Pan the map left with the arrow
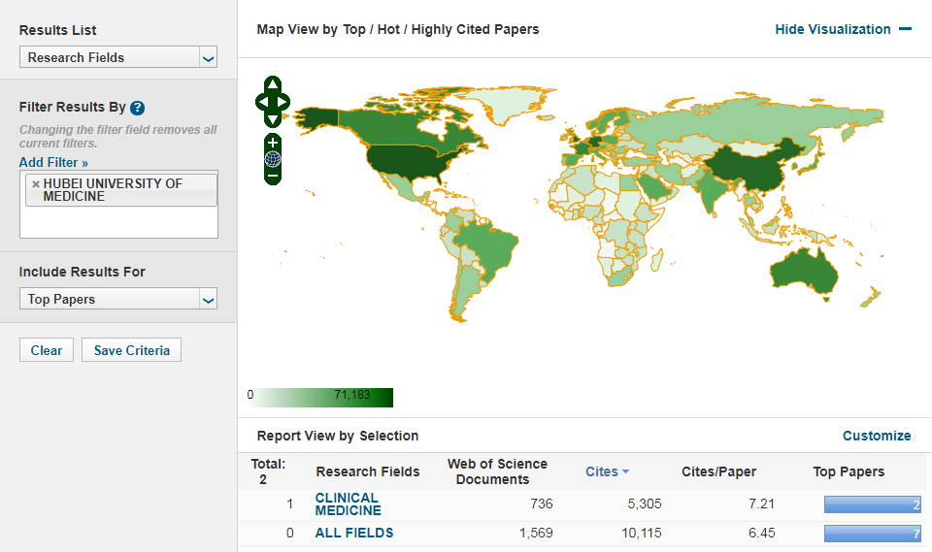This screenshot has height=552, width=932. (x=261, y=101)
